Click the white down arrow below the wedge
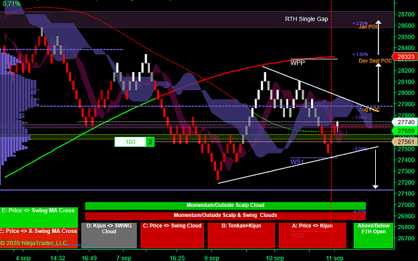This screenshot has width=418, height=261. (376, 169)
